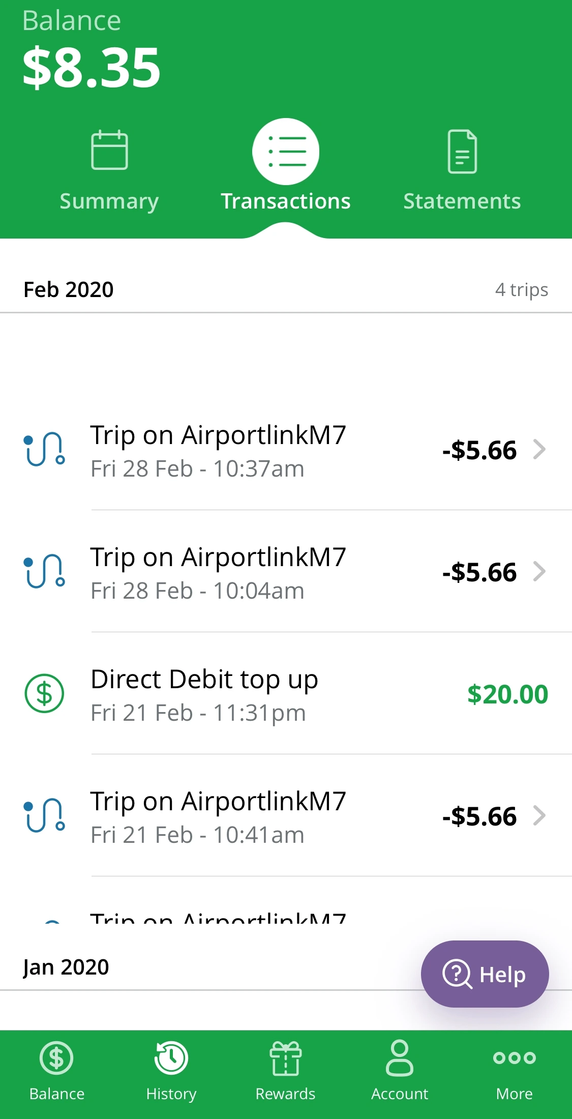This screenshot has width=572, height=1119.
Task: Select the Transactions list icon
Action: [x=286, y=152]
